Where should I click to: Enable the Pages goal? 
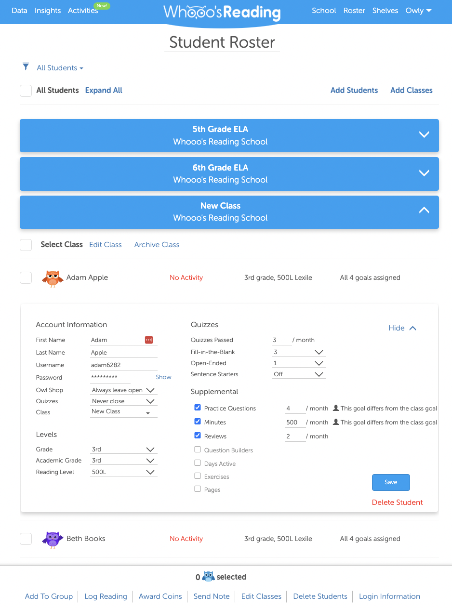point(198,489)
